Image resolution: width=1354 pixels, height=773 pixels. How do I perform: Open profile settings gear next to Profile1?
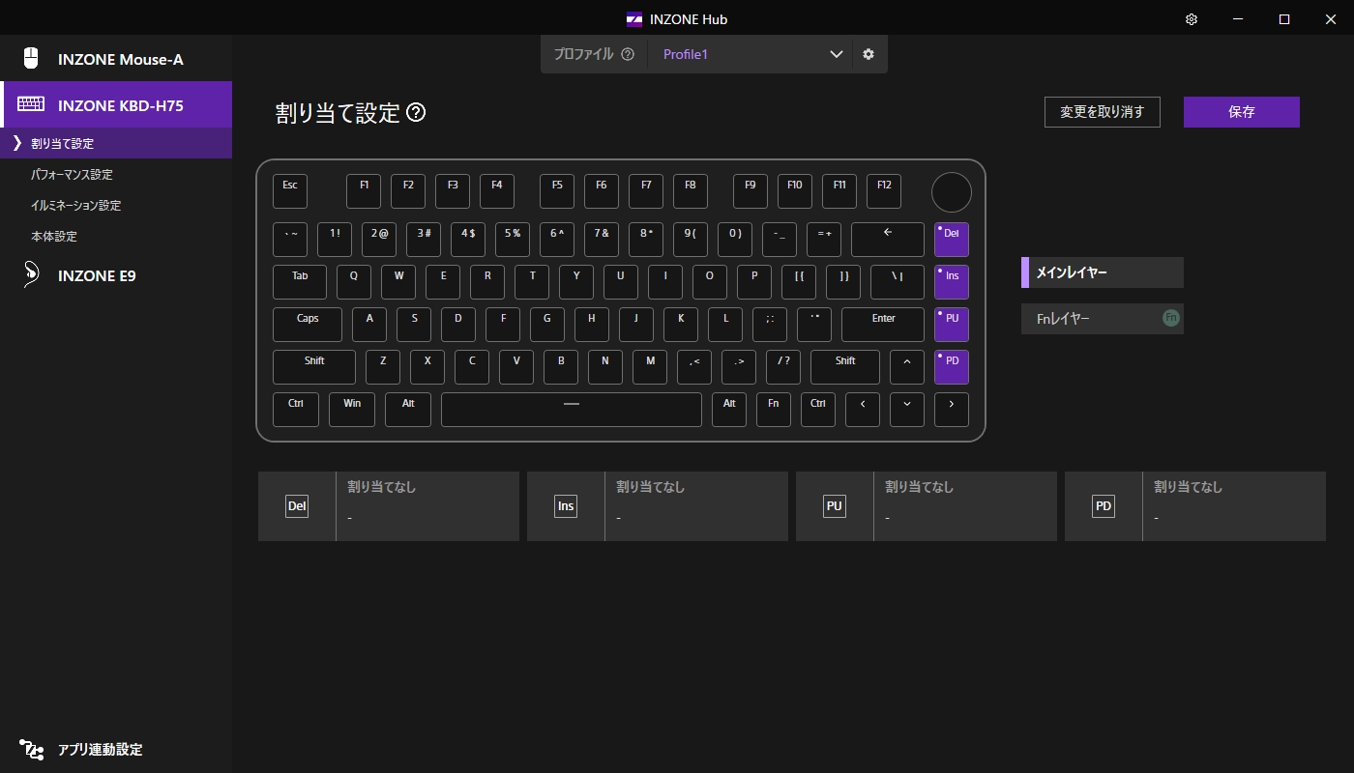pos(868,54)
